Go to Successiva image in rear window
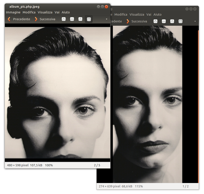 137,21
